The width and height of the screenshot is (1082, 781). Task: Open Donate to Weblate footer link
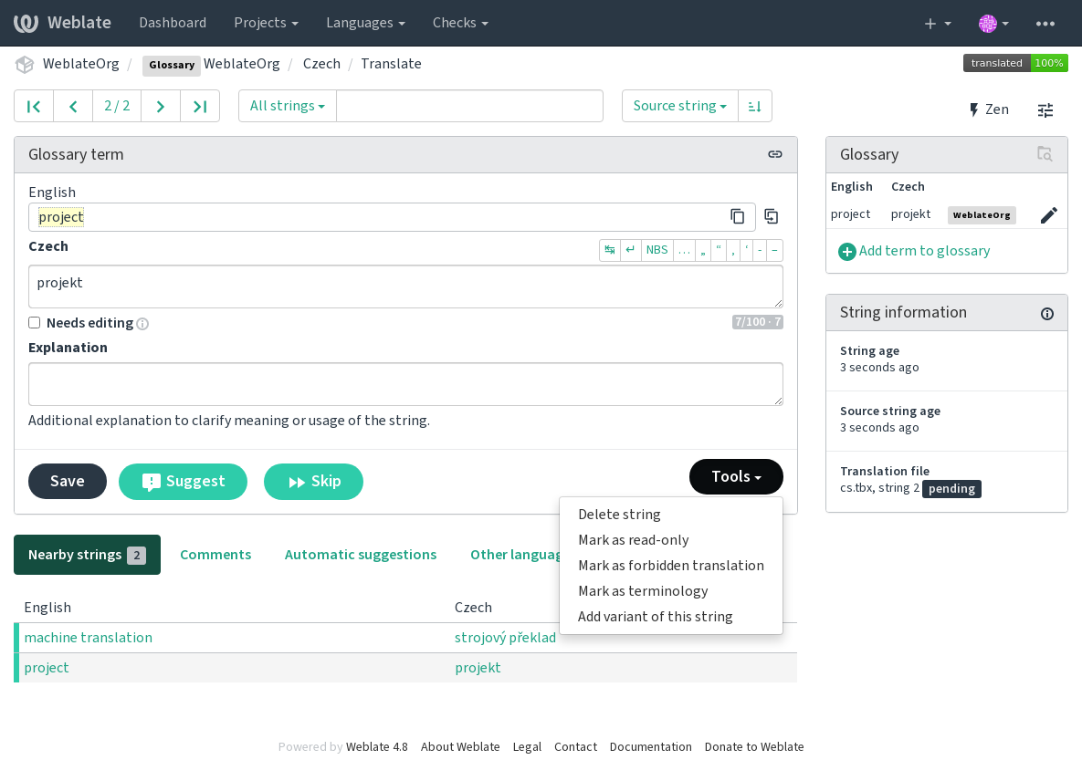tap(753, 746)
